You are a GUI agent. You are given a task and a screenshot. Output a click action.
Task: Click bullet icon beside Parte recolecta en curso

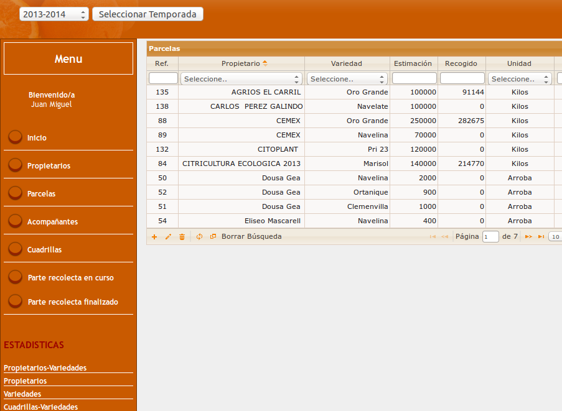[15, 277]
